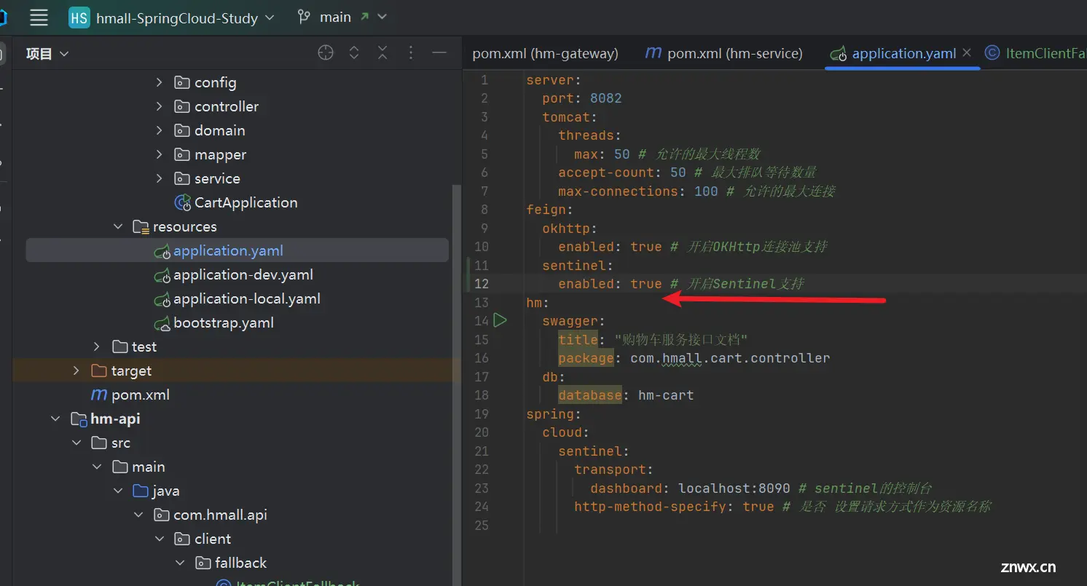This screenshot has height=586, width=1087.
Task: Click the CartApplication run class icon
Action: pos(182,203)
